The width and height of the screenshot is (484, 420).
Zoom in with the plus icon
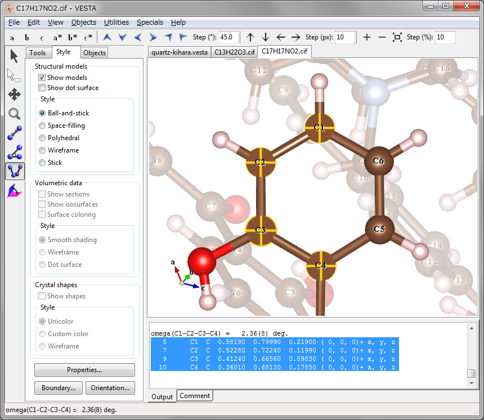point(367,37)
